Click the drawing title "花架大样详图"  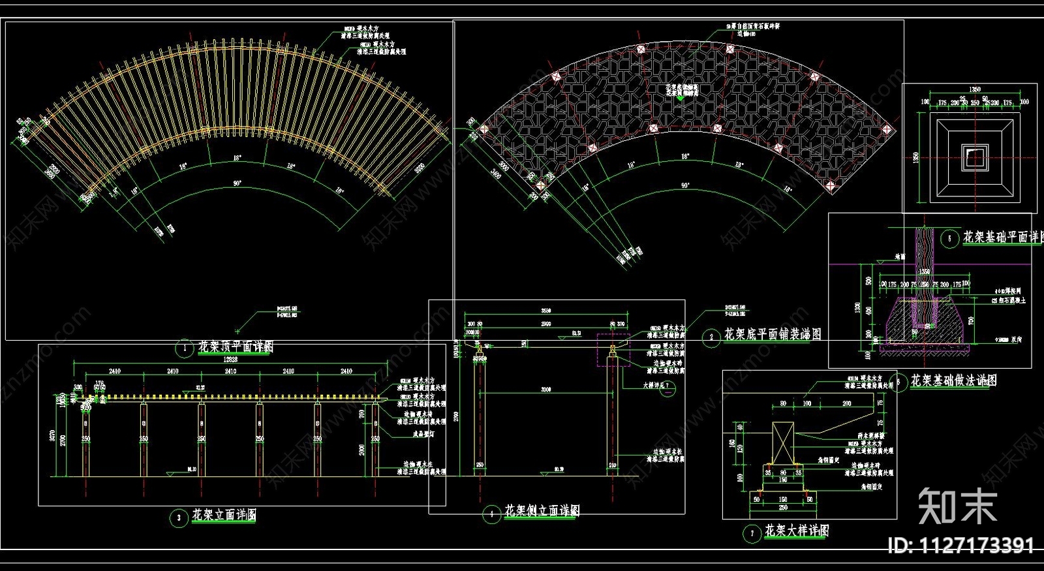click(797, 531)
